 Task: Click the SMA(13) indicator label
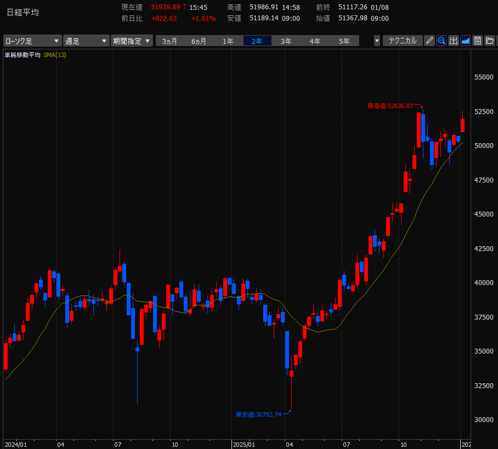[55, 55]
